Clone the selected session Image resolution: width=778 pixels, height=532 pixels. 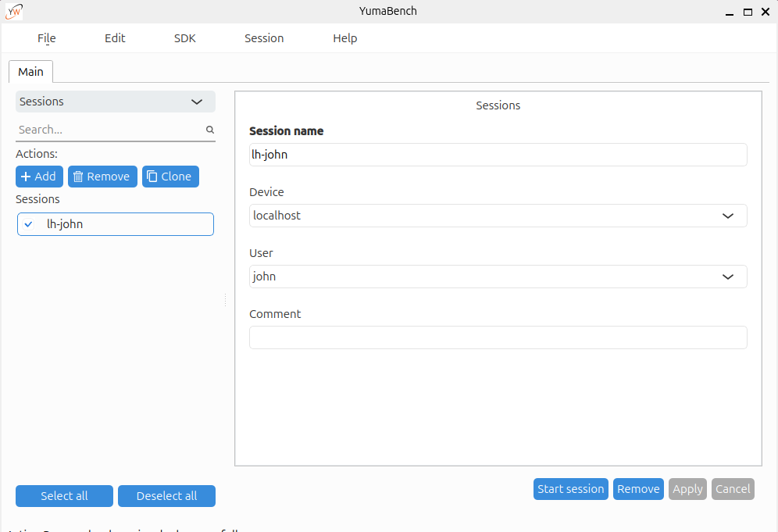coord(170,177)
